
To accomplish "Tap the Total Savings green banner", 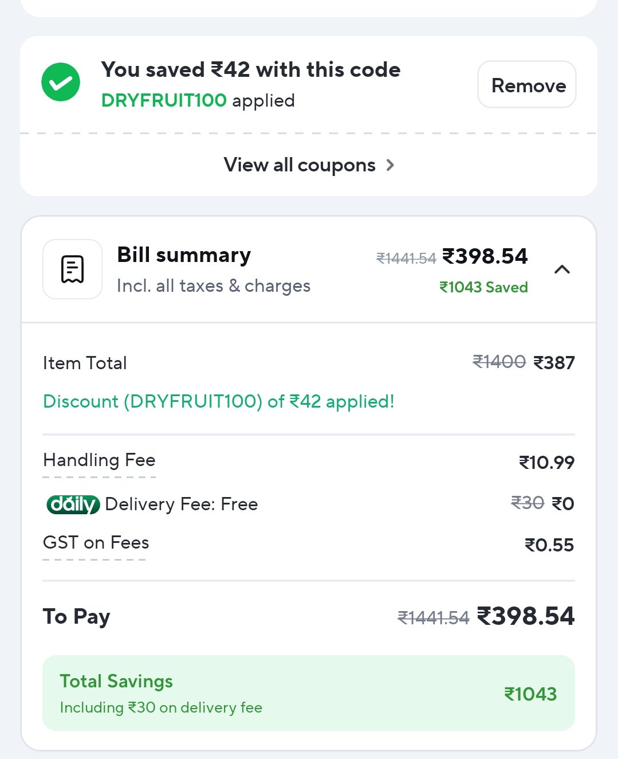I will pos(308,693).
